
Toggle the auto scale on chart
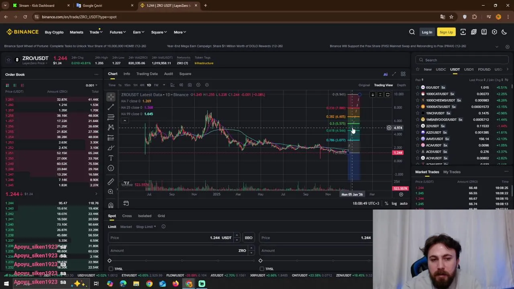(x=404, y=204)
